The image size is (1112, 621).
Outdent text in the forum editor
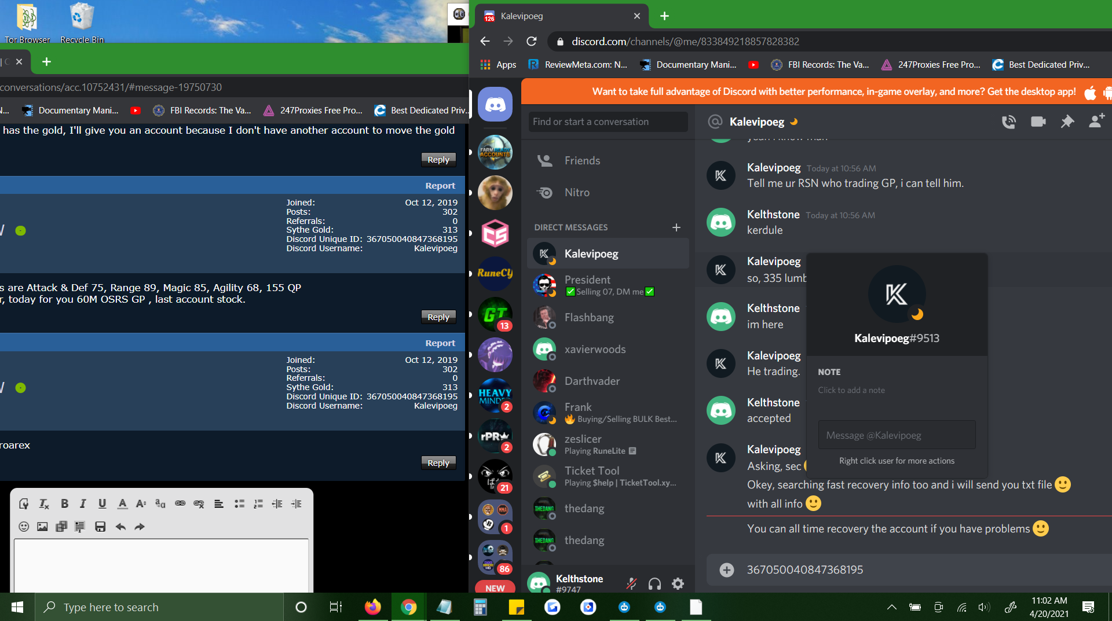click(x=277, y=504)
